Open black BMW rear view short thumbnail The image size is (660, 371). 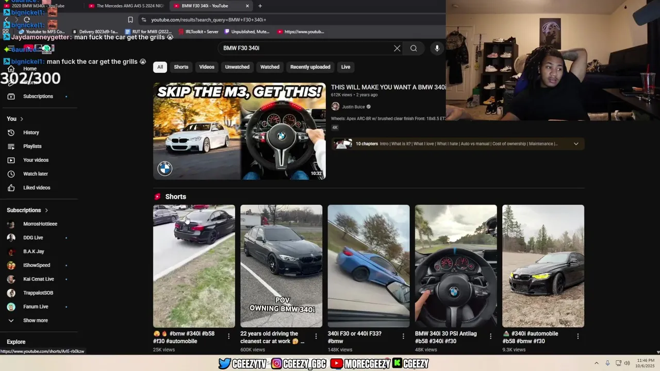click(194, 266)
